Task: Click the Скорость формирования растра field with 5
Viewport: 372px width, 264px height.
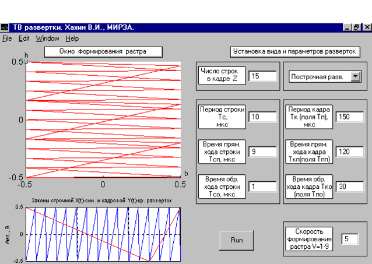Action: coord(350,239)
